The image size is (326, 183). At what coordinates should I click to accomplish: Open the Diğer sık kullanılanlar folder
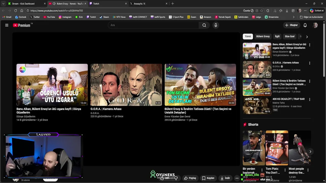coord(311,17)
